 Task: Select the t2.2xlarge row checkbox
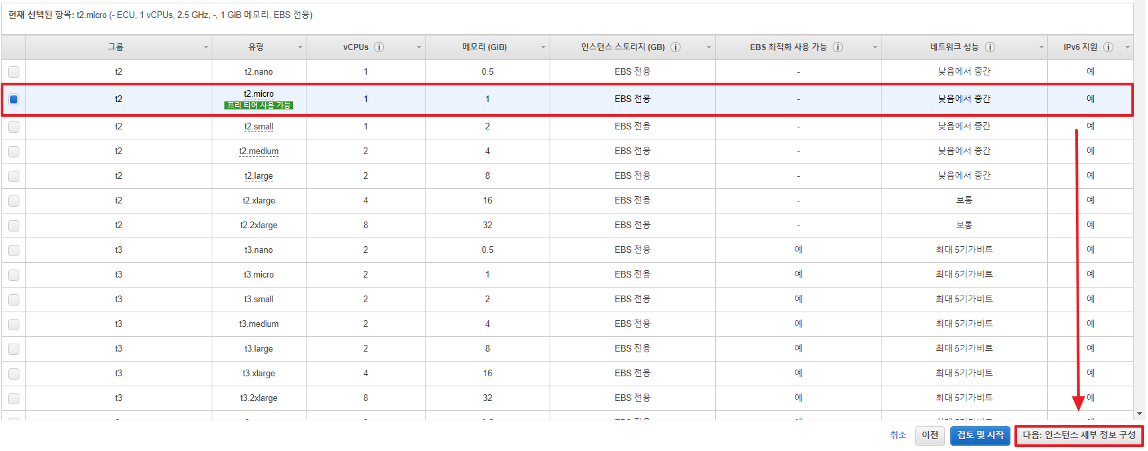pyautogui.click(x=13, y=225)
